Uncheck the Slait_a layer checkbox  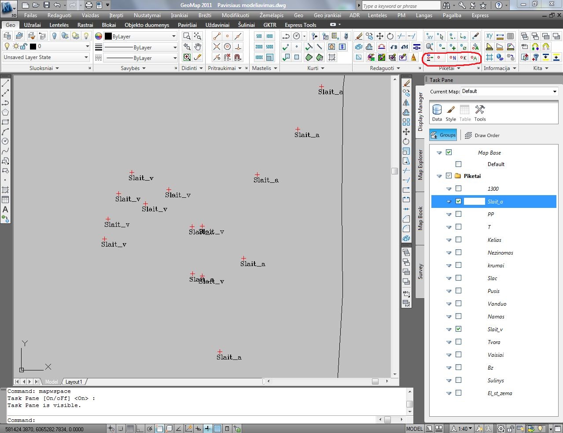click(459, 201)
